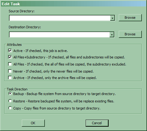The width and height of the screenshot is (147, 131).
Task: Confirm the task with the OK button
Action: tap(33, 123)
